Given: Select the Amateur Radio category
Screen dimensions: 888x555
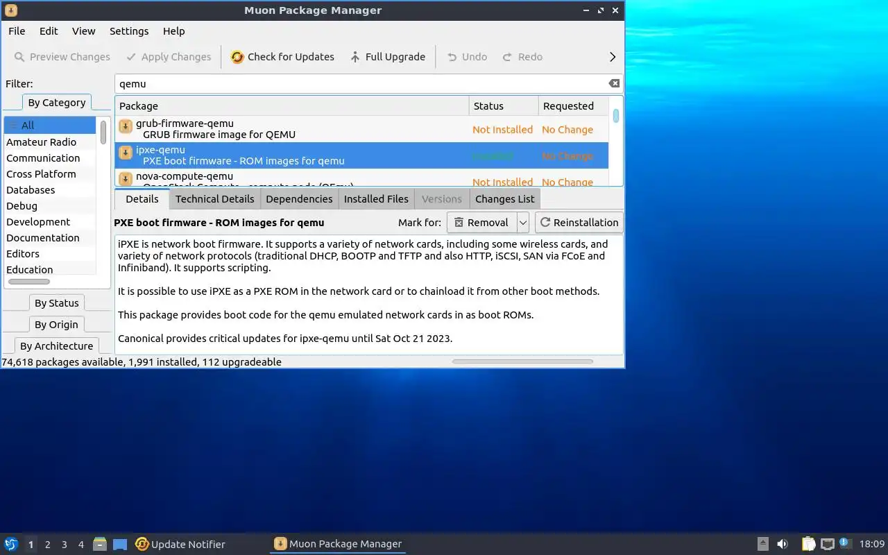Looking at the screenshot, I should (50, 142).
